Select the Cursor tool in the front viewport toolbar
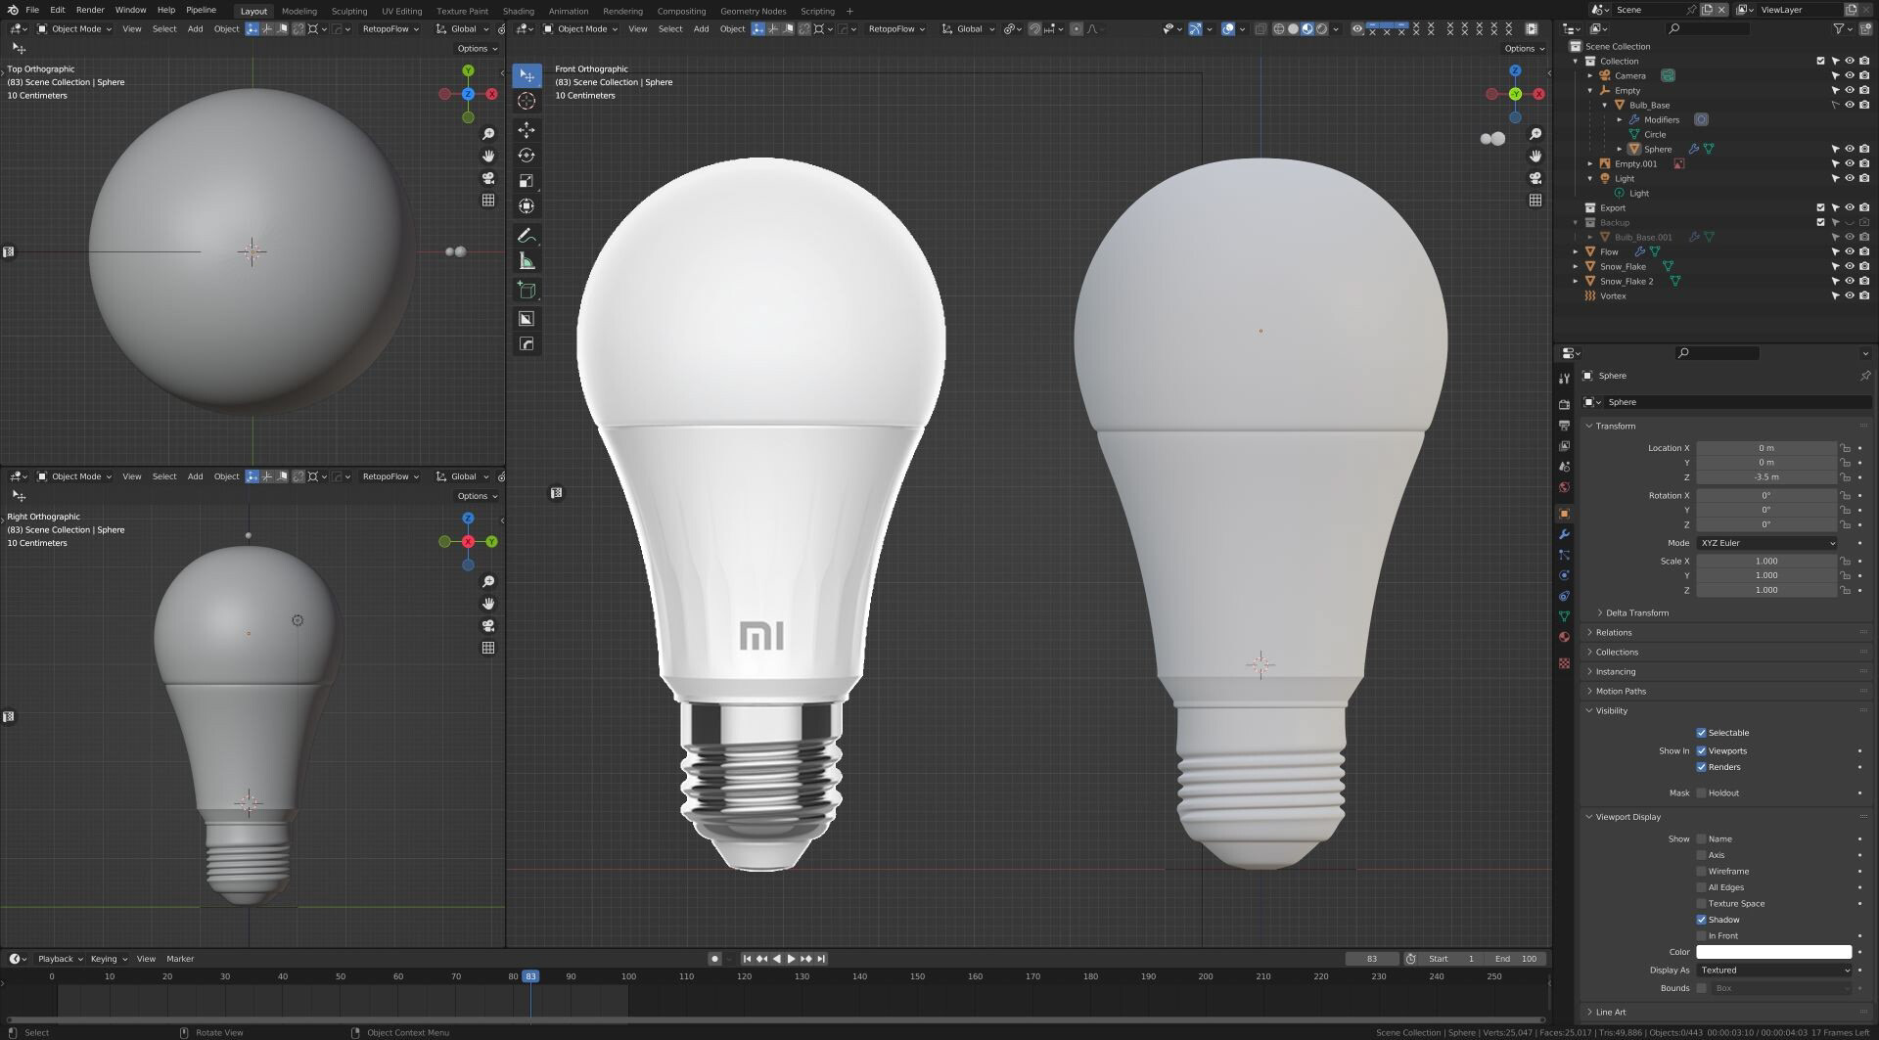 [527, 101]
